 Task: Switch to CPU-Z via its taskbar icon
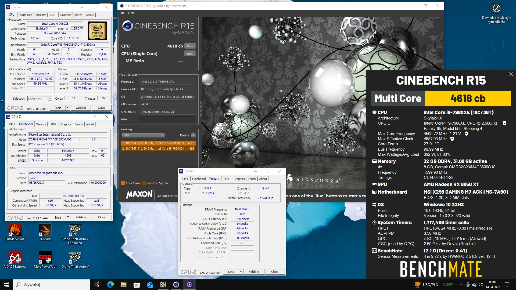[189, 285]
